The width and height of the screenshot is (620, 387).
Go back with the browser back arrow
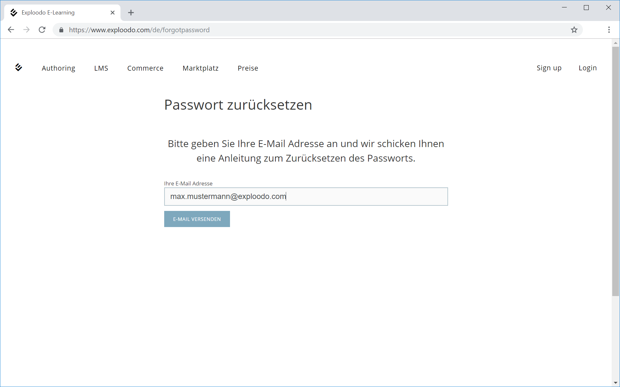pos(11,30)
